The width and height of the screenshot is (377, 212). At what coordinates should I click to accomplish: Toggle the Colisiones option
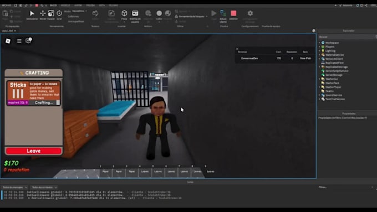(73, 17)
